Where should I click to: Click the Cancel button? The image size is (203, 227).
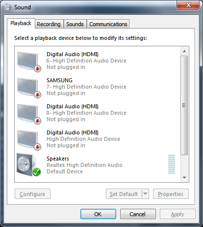click(138, 214)
